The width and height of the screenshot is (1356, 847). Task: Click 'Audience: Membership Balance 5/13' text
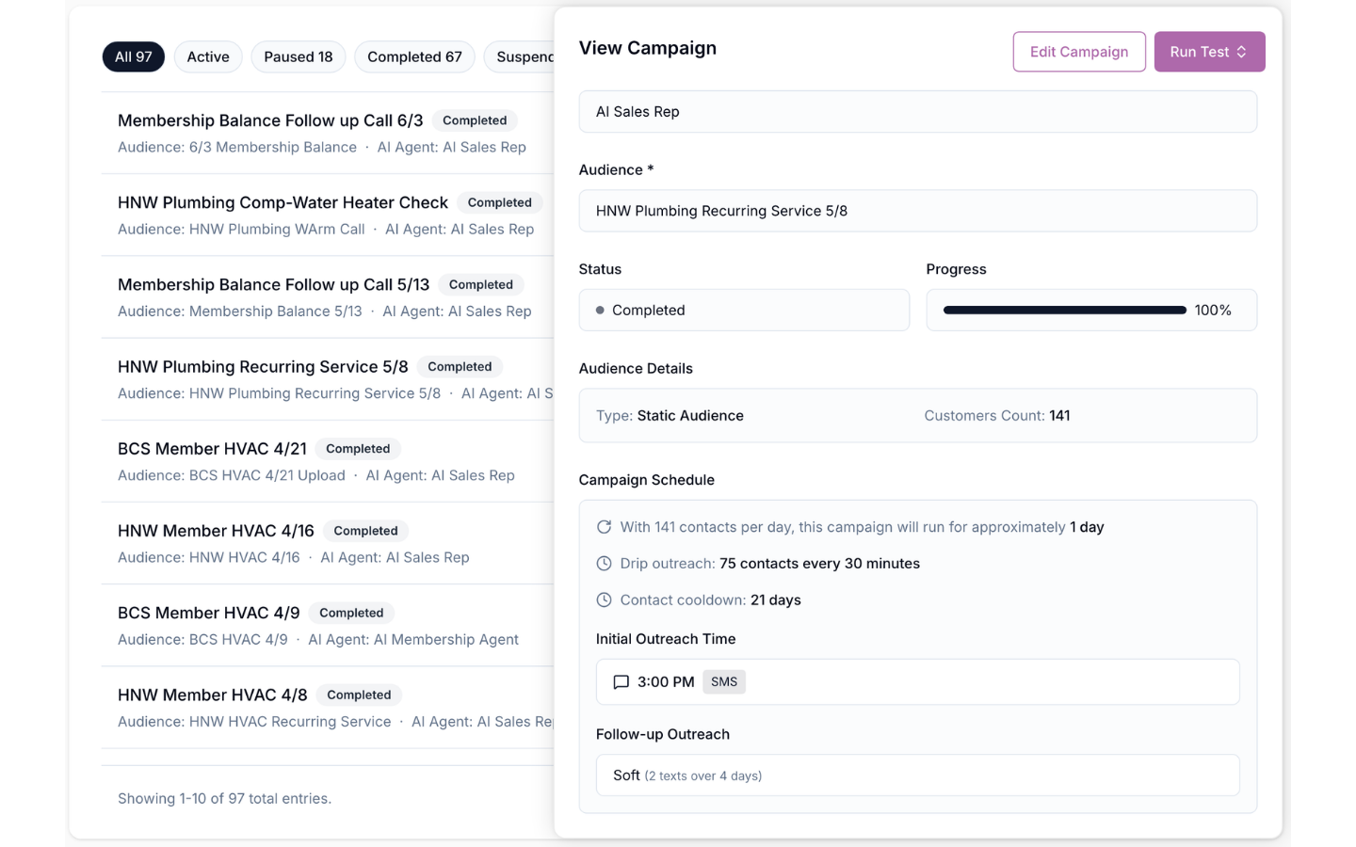pos(240,311)
